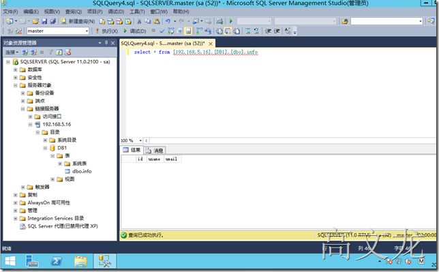Click the Copy icon in the toolbar

pyautogui.click(x=148, y=21)
